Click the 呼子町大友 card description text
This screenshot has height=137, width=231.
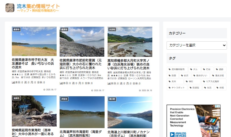[34, 74]
